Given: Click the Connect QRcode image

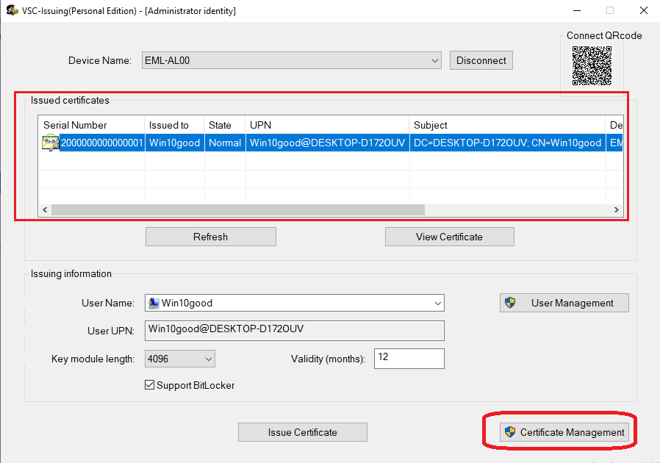Looking at the screenshot, I should coord(592,66).
